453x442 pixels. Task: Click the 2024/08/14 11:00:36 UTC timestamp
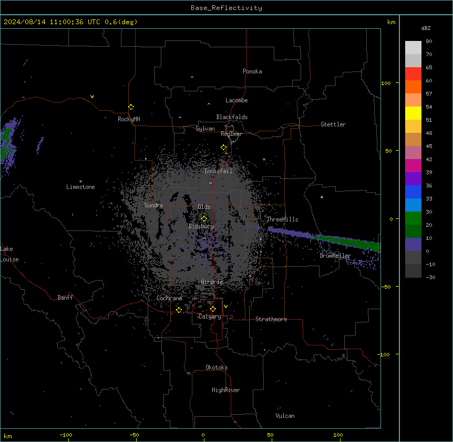pos(52,22)
